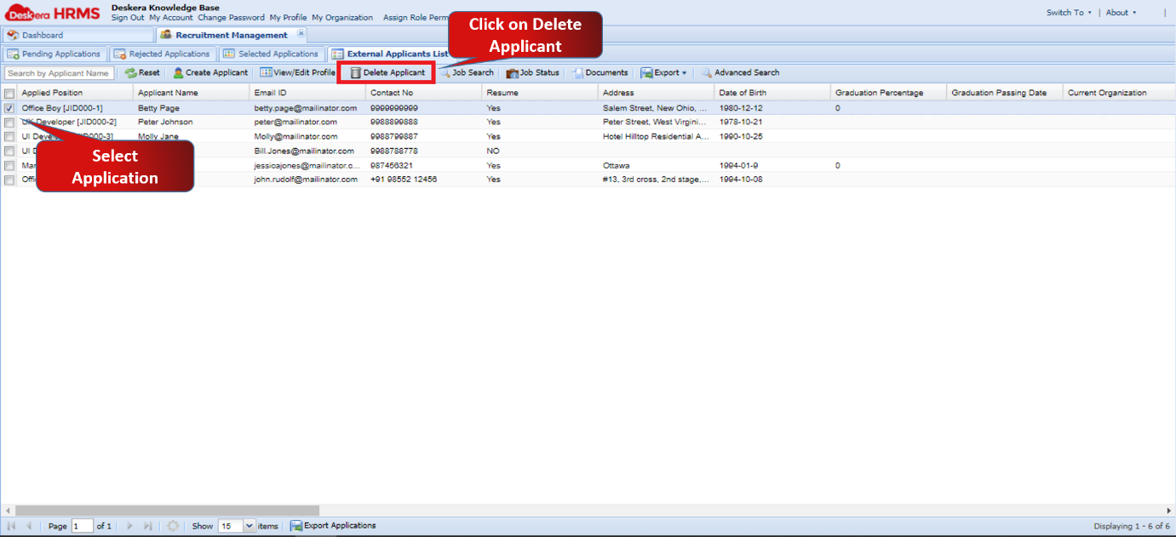
Task: Click the Create Applicant icon
Action: point(210,72)
